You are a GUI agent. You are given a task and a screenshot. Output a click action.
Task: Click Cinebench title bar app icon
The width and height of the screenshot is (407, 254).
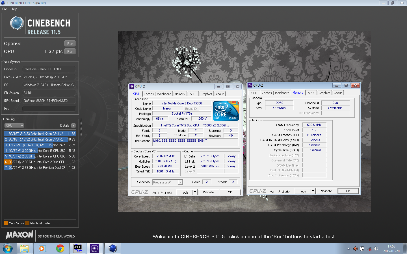[3, 3]
